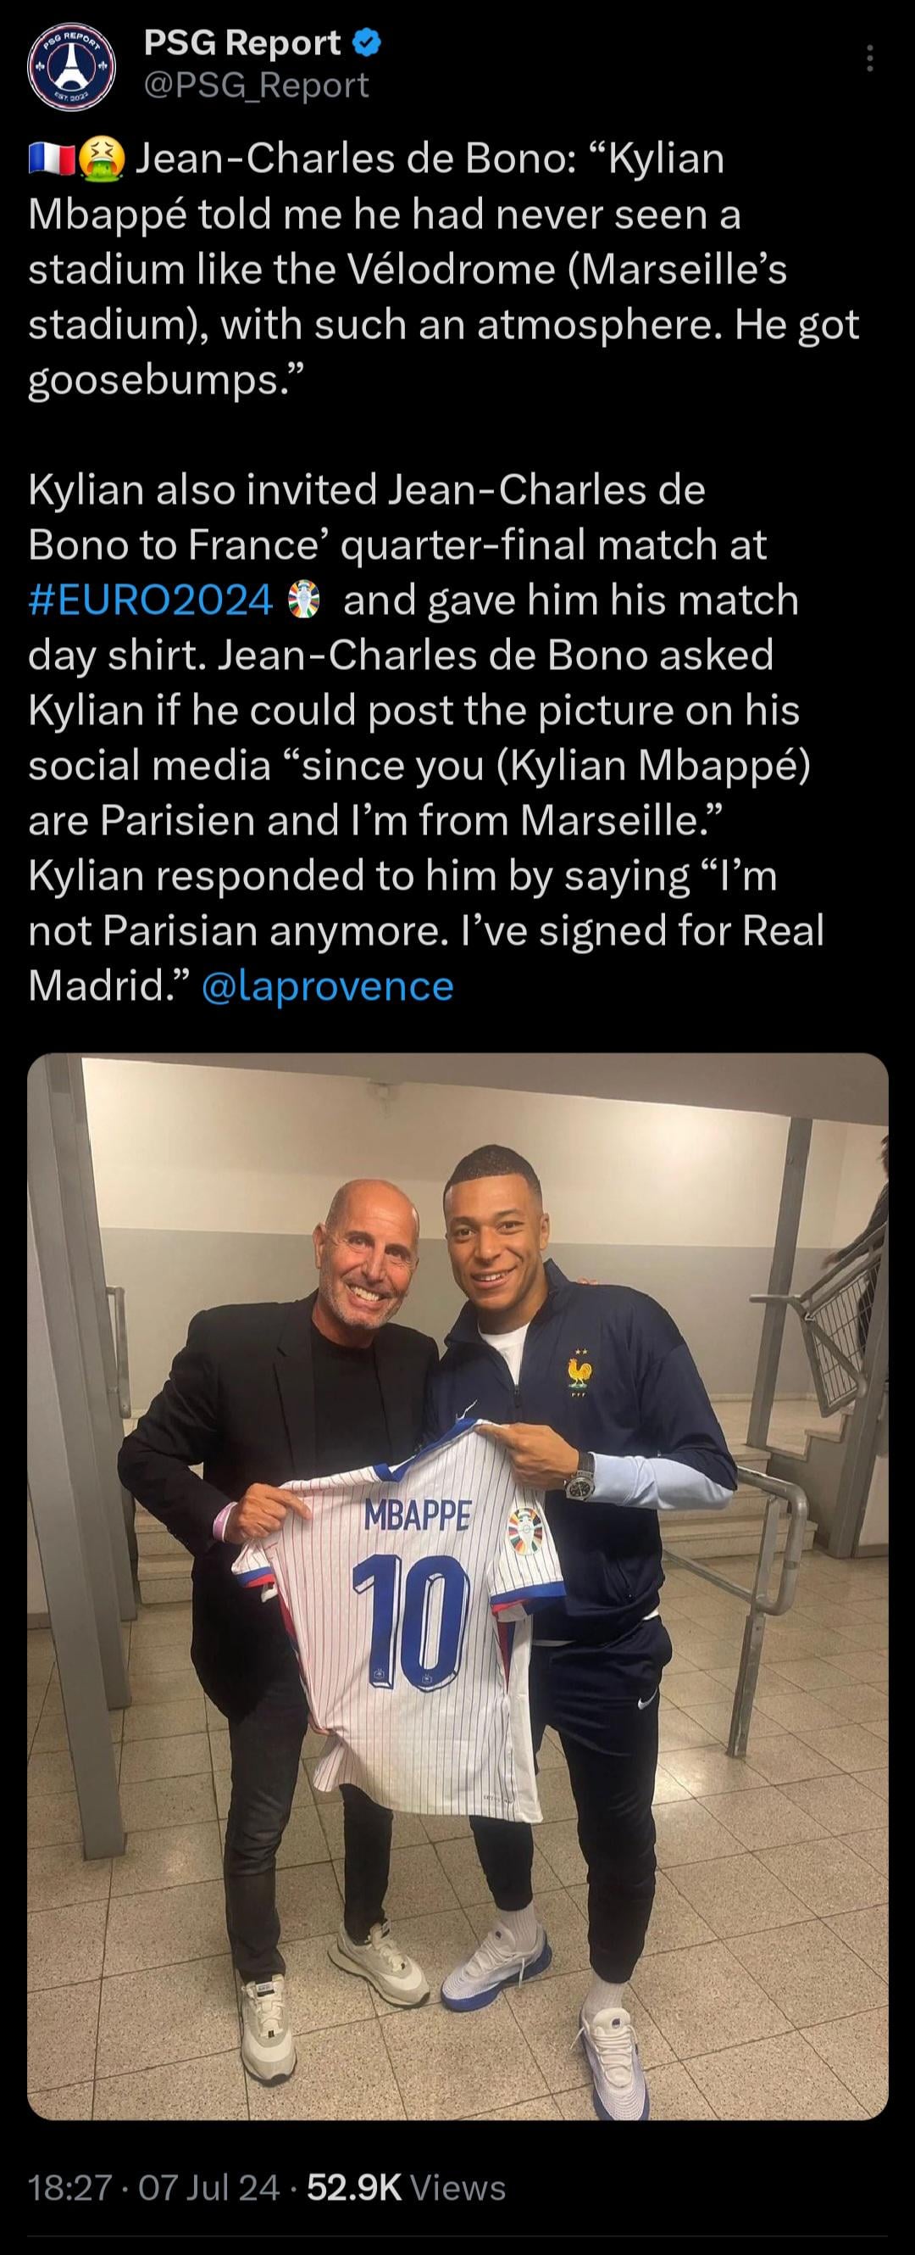Open the @laprovence mention
The height and width of the screenshot is (2255, 915).
pos(327,985)
